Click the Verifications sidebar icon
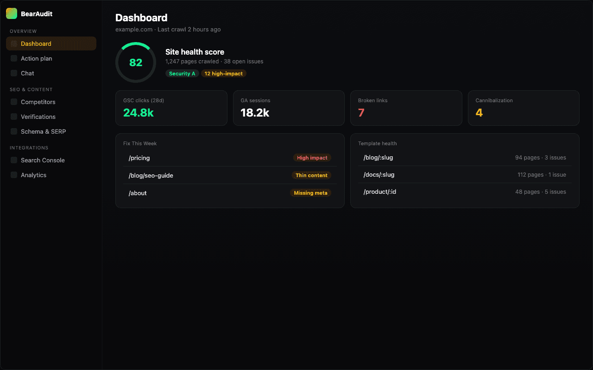Viewport: 593px width, 370px height. coord(14,117)
